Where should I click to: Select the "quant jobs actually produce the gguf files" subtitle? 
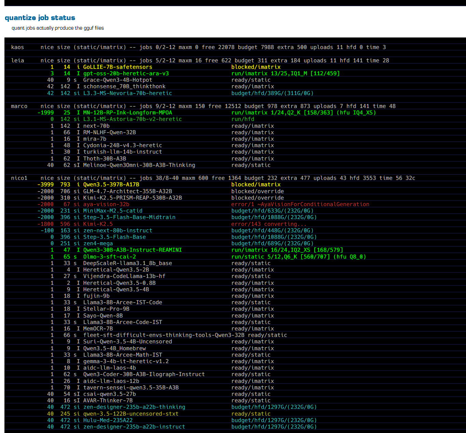58,28
